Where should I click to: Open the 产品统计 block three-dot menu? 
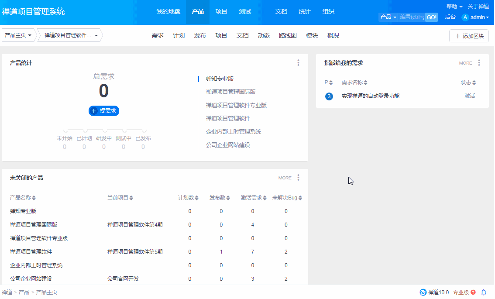click(298, 63)
